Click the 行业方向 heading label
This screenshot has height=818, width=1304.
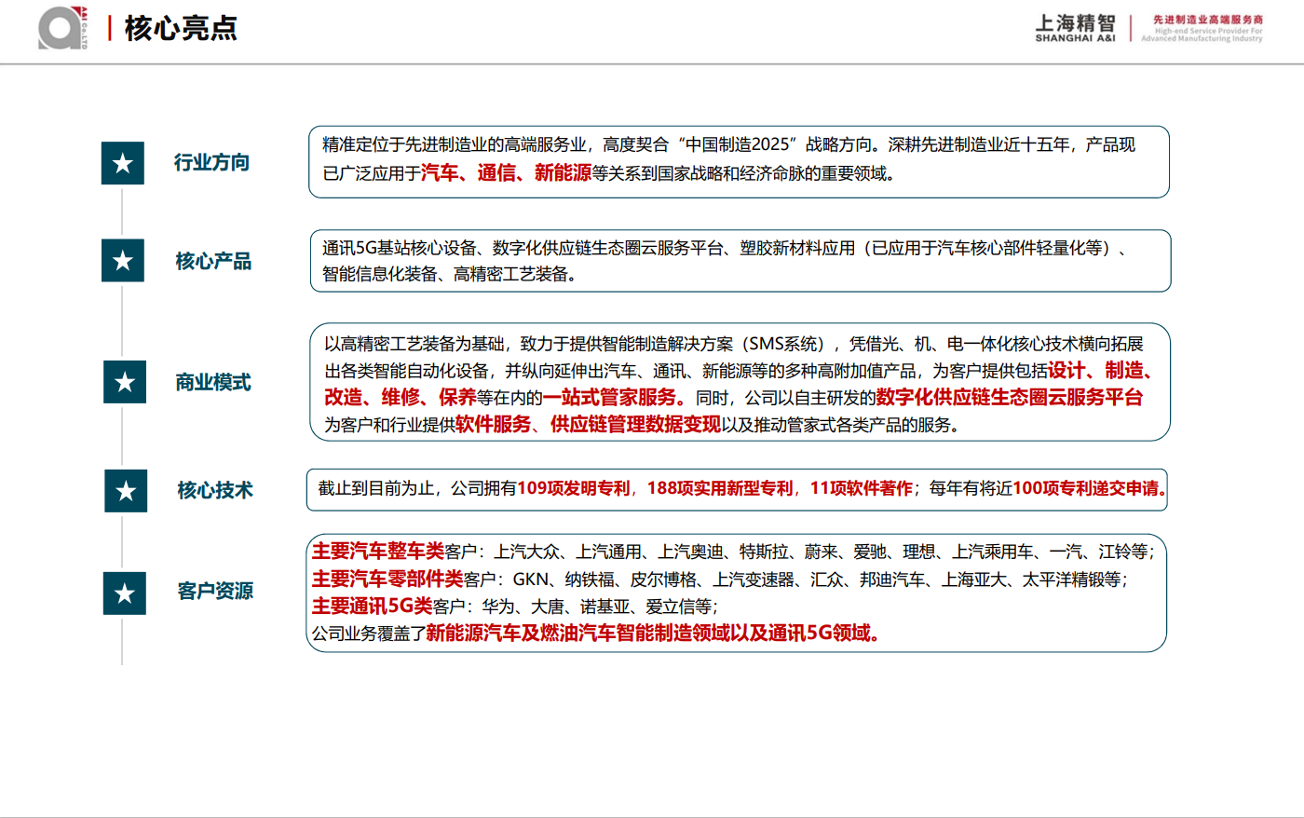pos(211,163)
